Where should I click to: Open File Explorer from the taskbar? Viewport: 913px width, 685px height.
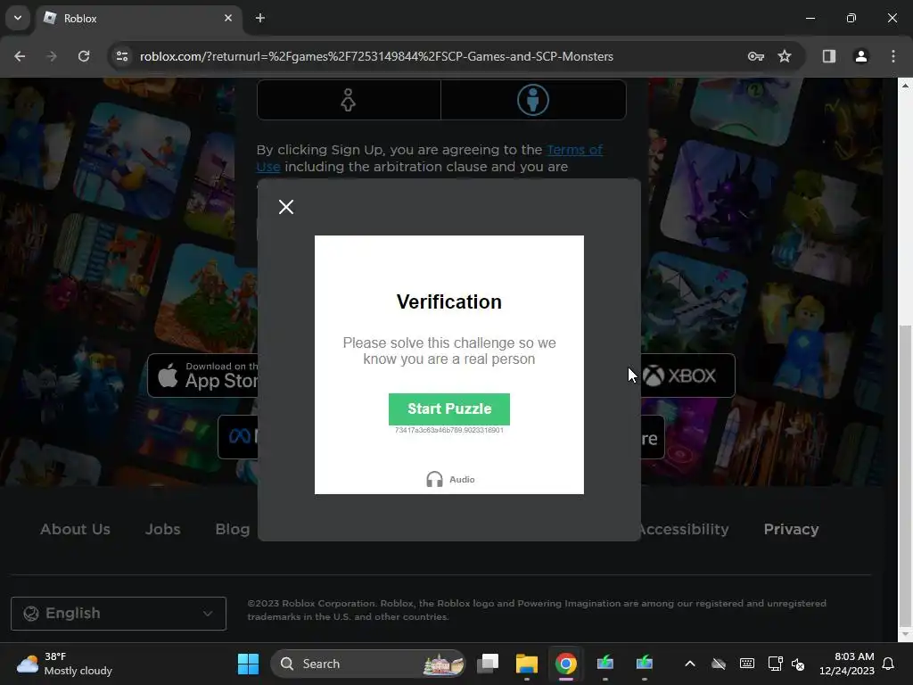click(x=526, y=664)
